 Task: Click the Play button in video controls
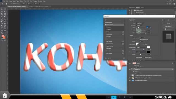tap(114, 97)
